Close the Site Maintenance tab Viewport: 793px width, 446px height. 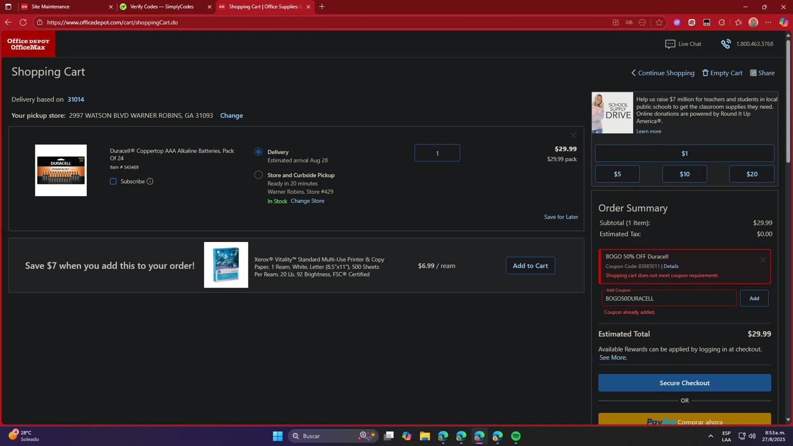(110, 7)
